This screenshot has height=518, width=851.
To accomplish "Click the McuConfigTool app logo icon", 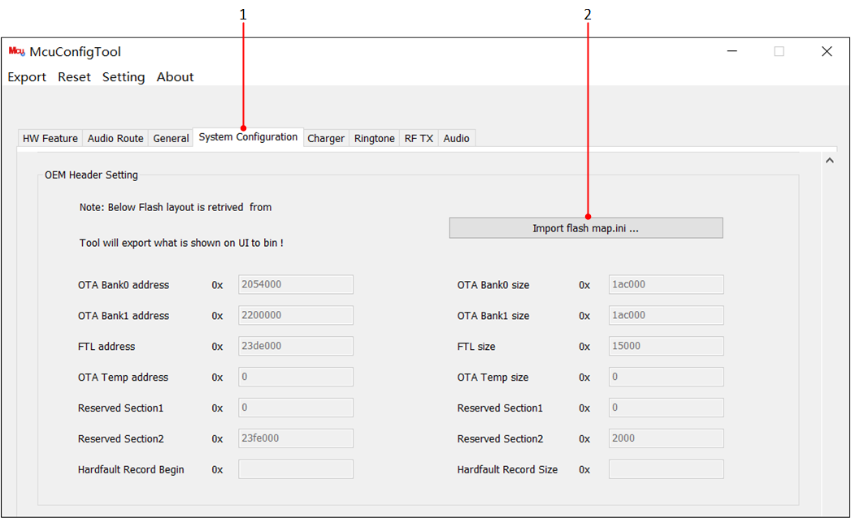I will pos(17,51).
